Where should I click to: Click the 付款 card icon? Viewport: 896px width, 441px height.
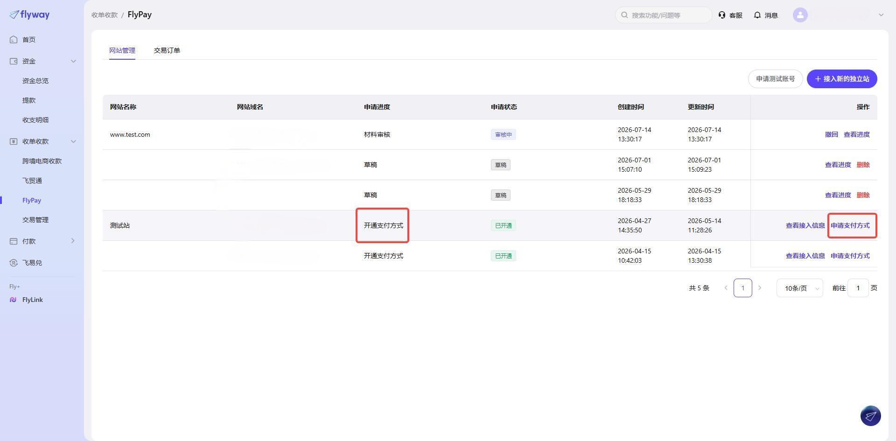pos(14,241)
